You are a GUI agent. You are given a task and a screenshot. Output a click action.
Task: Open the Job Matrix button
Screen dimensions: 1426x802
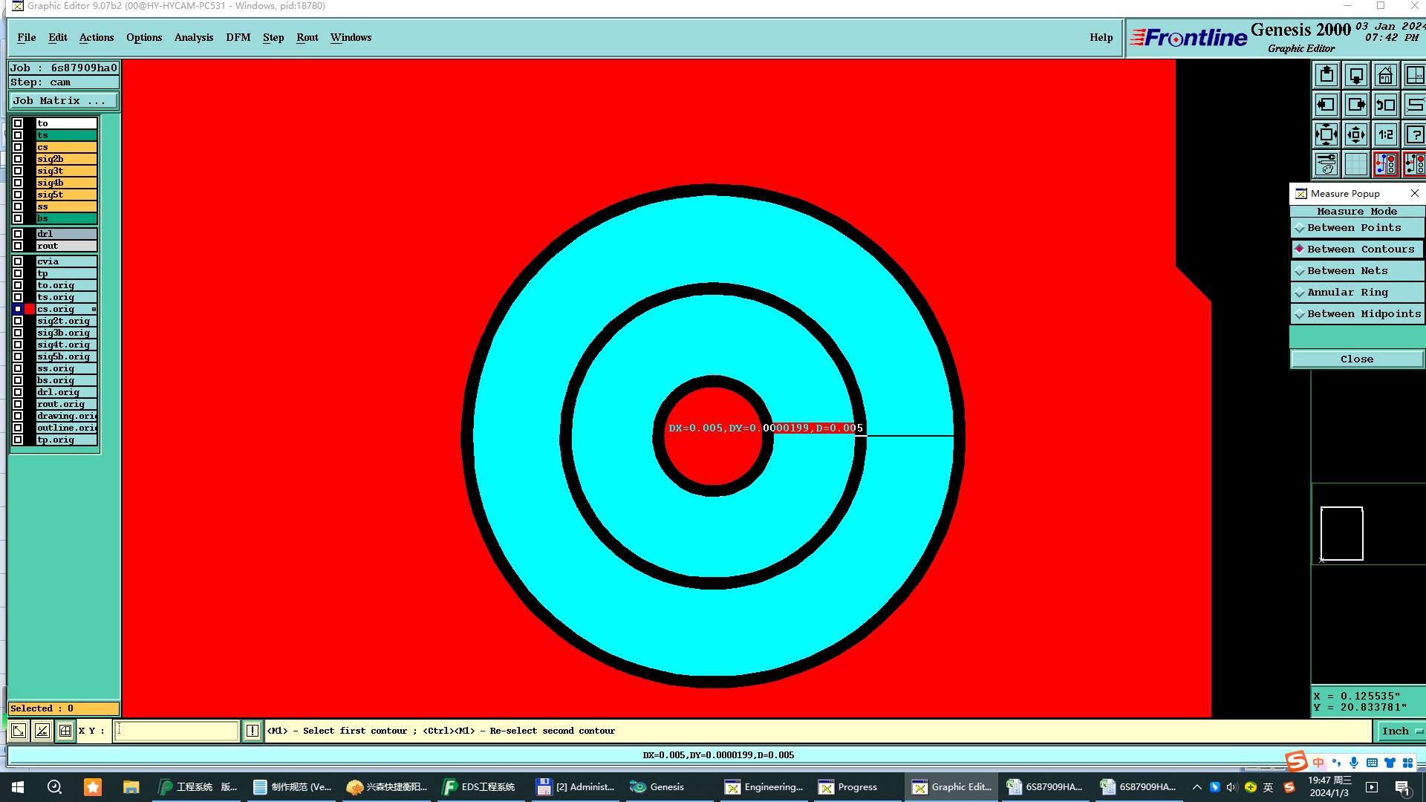(63, 101)
